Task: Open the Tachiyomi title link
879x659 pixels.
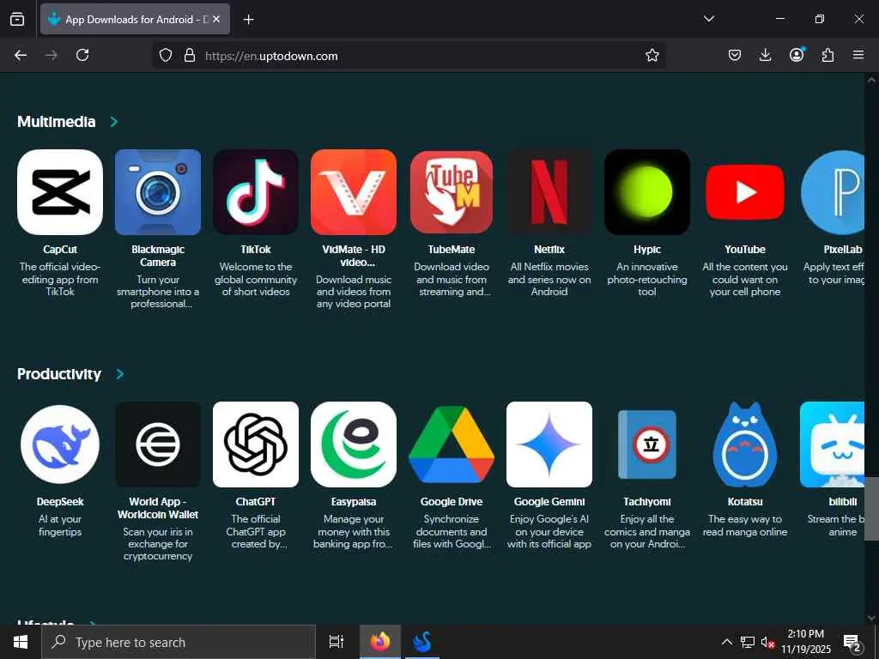Action: pos(647,501)
